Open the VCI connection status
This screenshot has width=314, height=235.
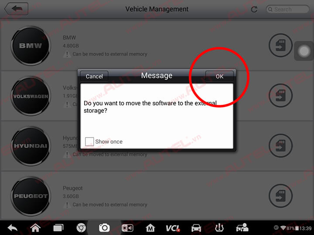(x=173, y=228)
